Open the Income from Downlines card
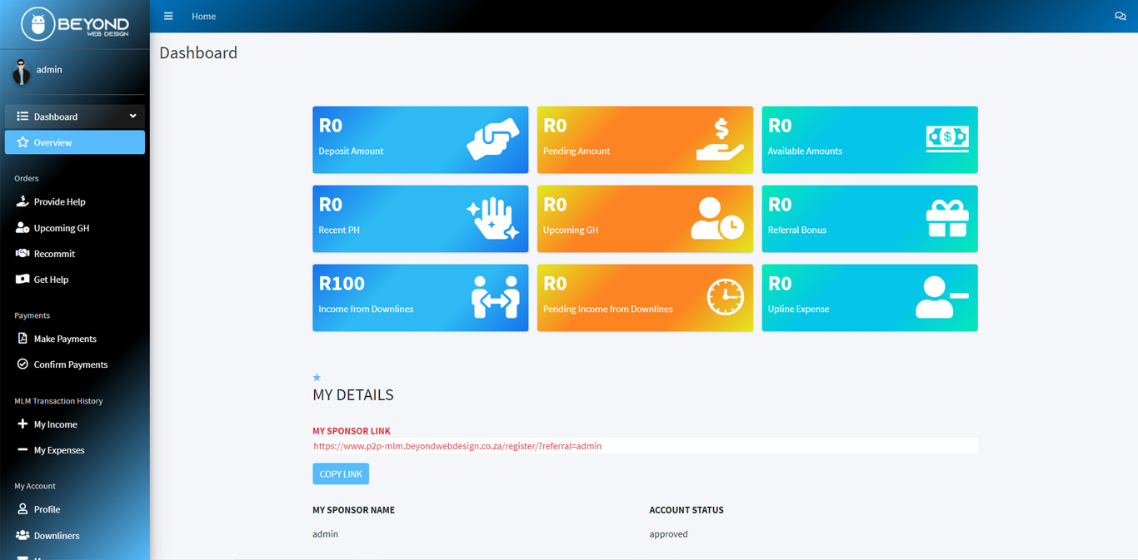The width and height of the screenshot is (1138, 560). click(420, 298)
